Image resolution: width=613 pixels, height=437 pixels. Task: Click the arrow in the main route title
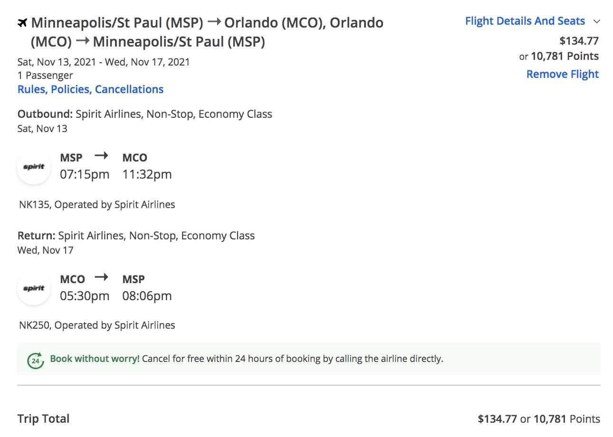click(214, 21)
